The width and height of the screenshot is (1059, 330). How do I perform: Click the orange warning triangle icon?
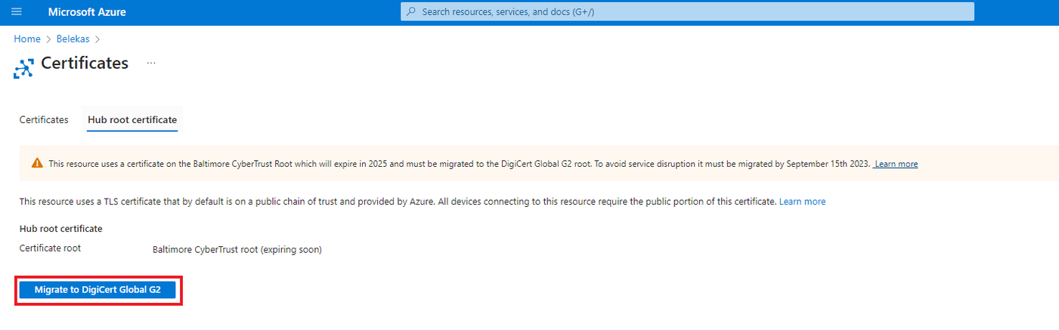coord(37,163)
